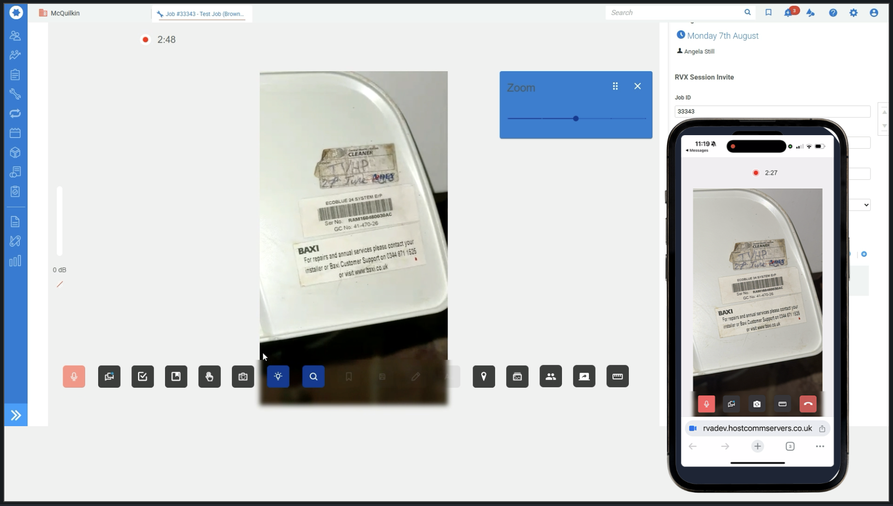Click the checklist tick-box tool icon
The height and width of the screenshot is (506, 893).
[x=142, y=377]
